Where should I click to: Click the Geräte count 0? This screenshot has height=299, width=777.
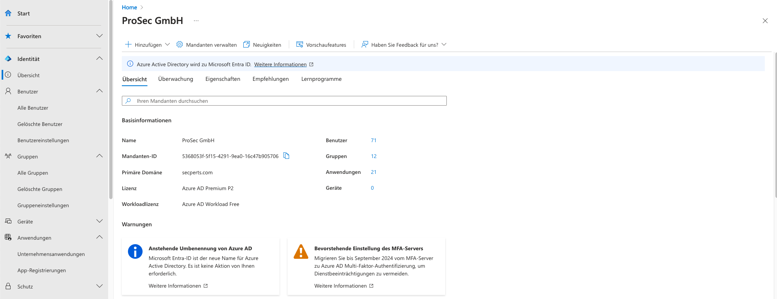click(x=372, y=188)
